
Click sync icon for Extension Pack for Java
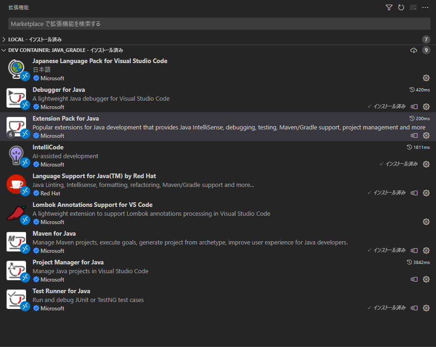click(x=414, y=135)
